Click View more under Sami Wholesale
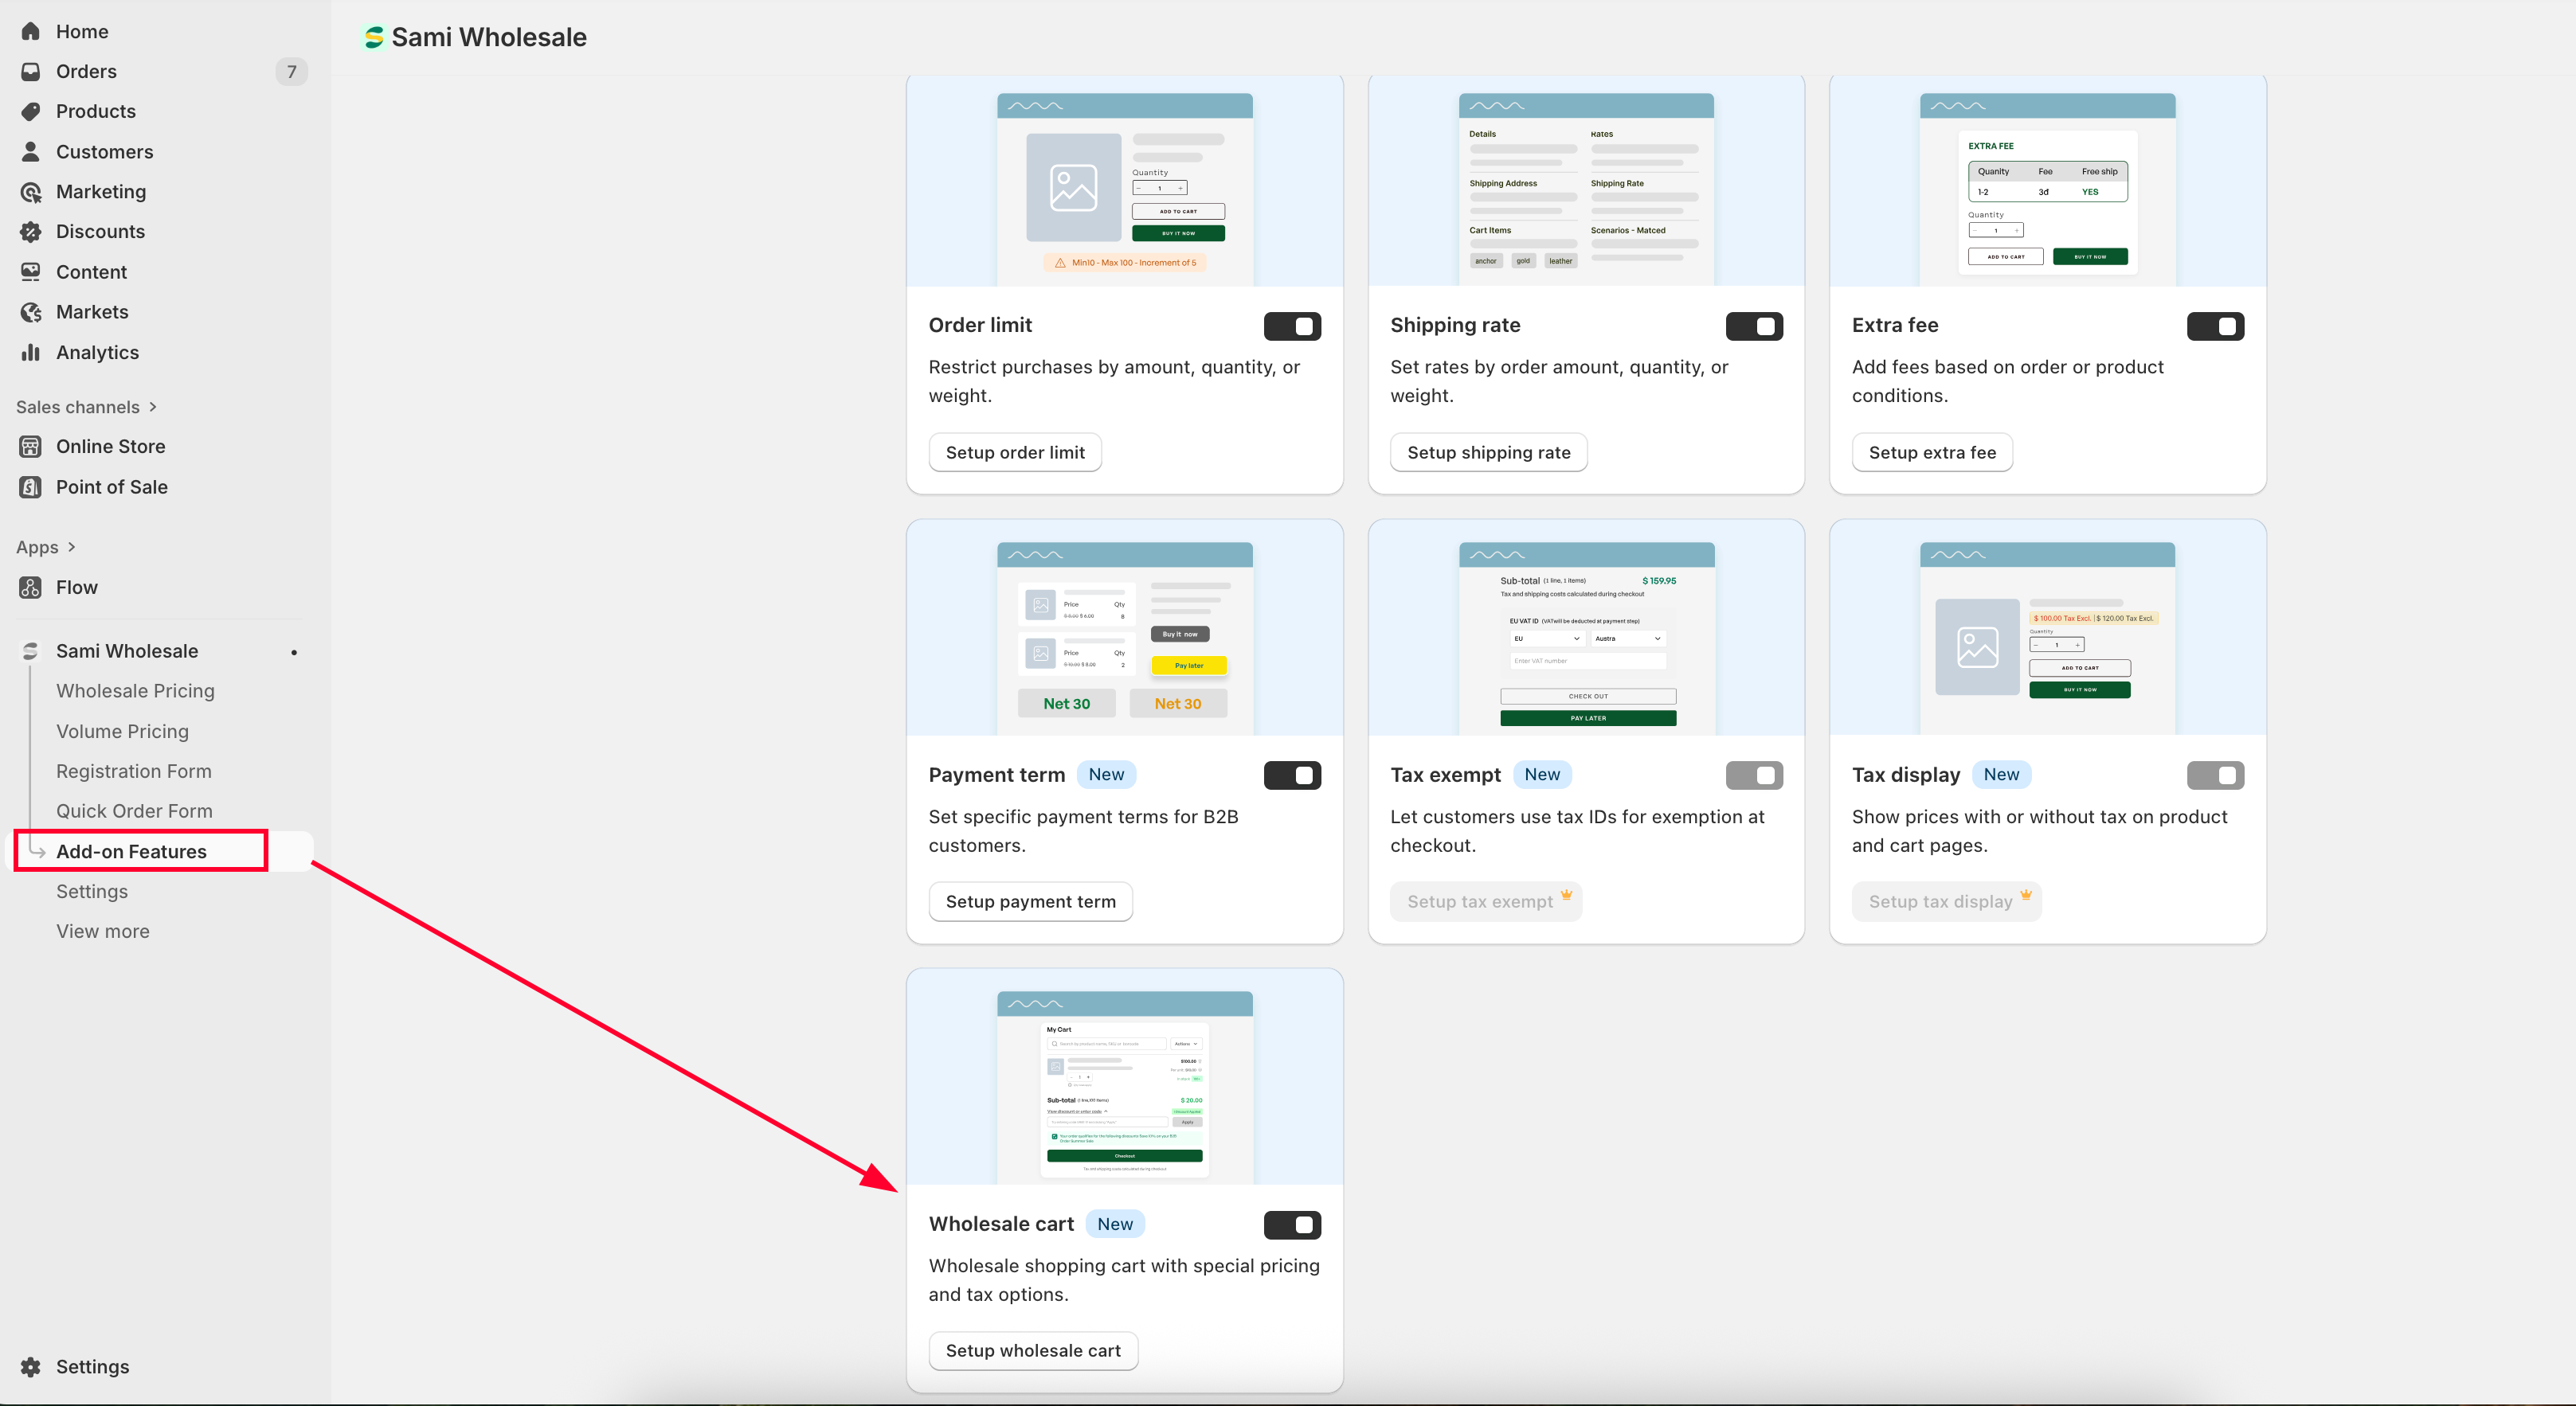Image resolution: width=2576 pixels, height=1406 pixels. pyautogui.click(x=102, y=931)
